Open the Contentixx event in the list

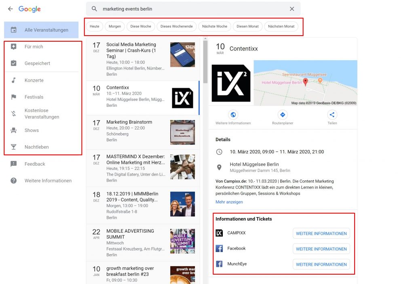point(143,98)
